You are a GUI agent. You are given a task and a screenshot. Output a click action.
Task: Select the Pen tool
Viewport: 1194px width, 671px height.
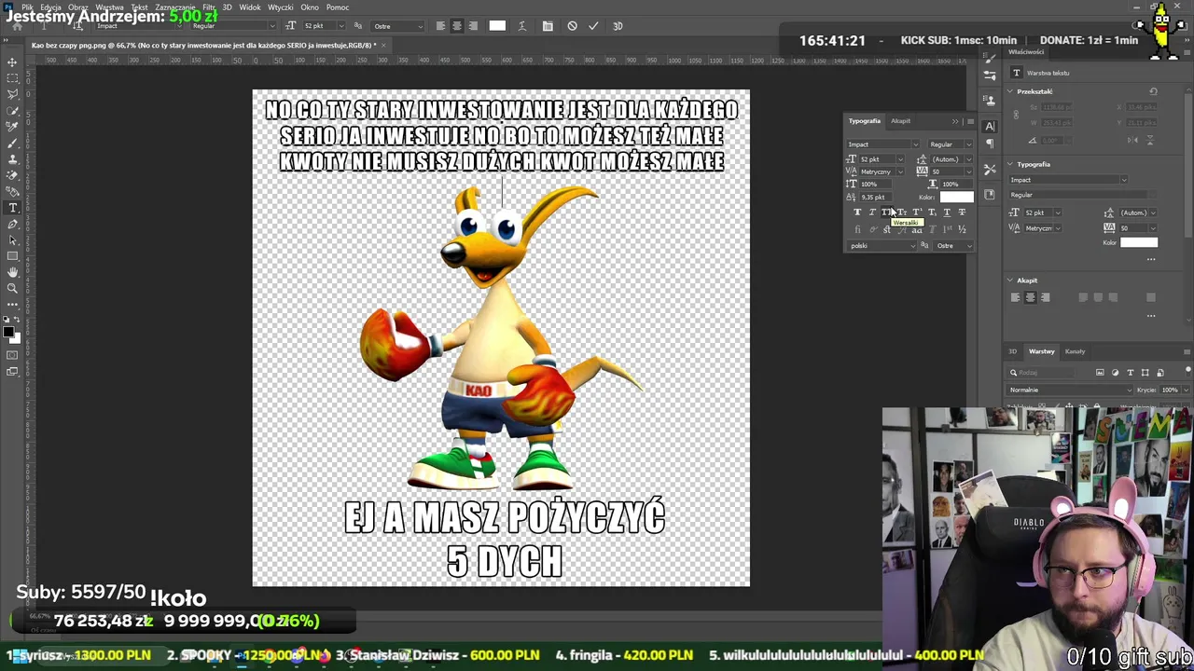pos(12,224)
